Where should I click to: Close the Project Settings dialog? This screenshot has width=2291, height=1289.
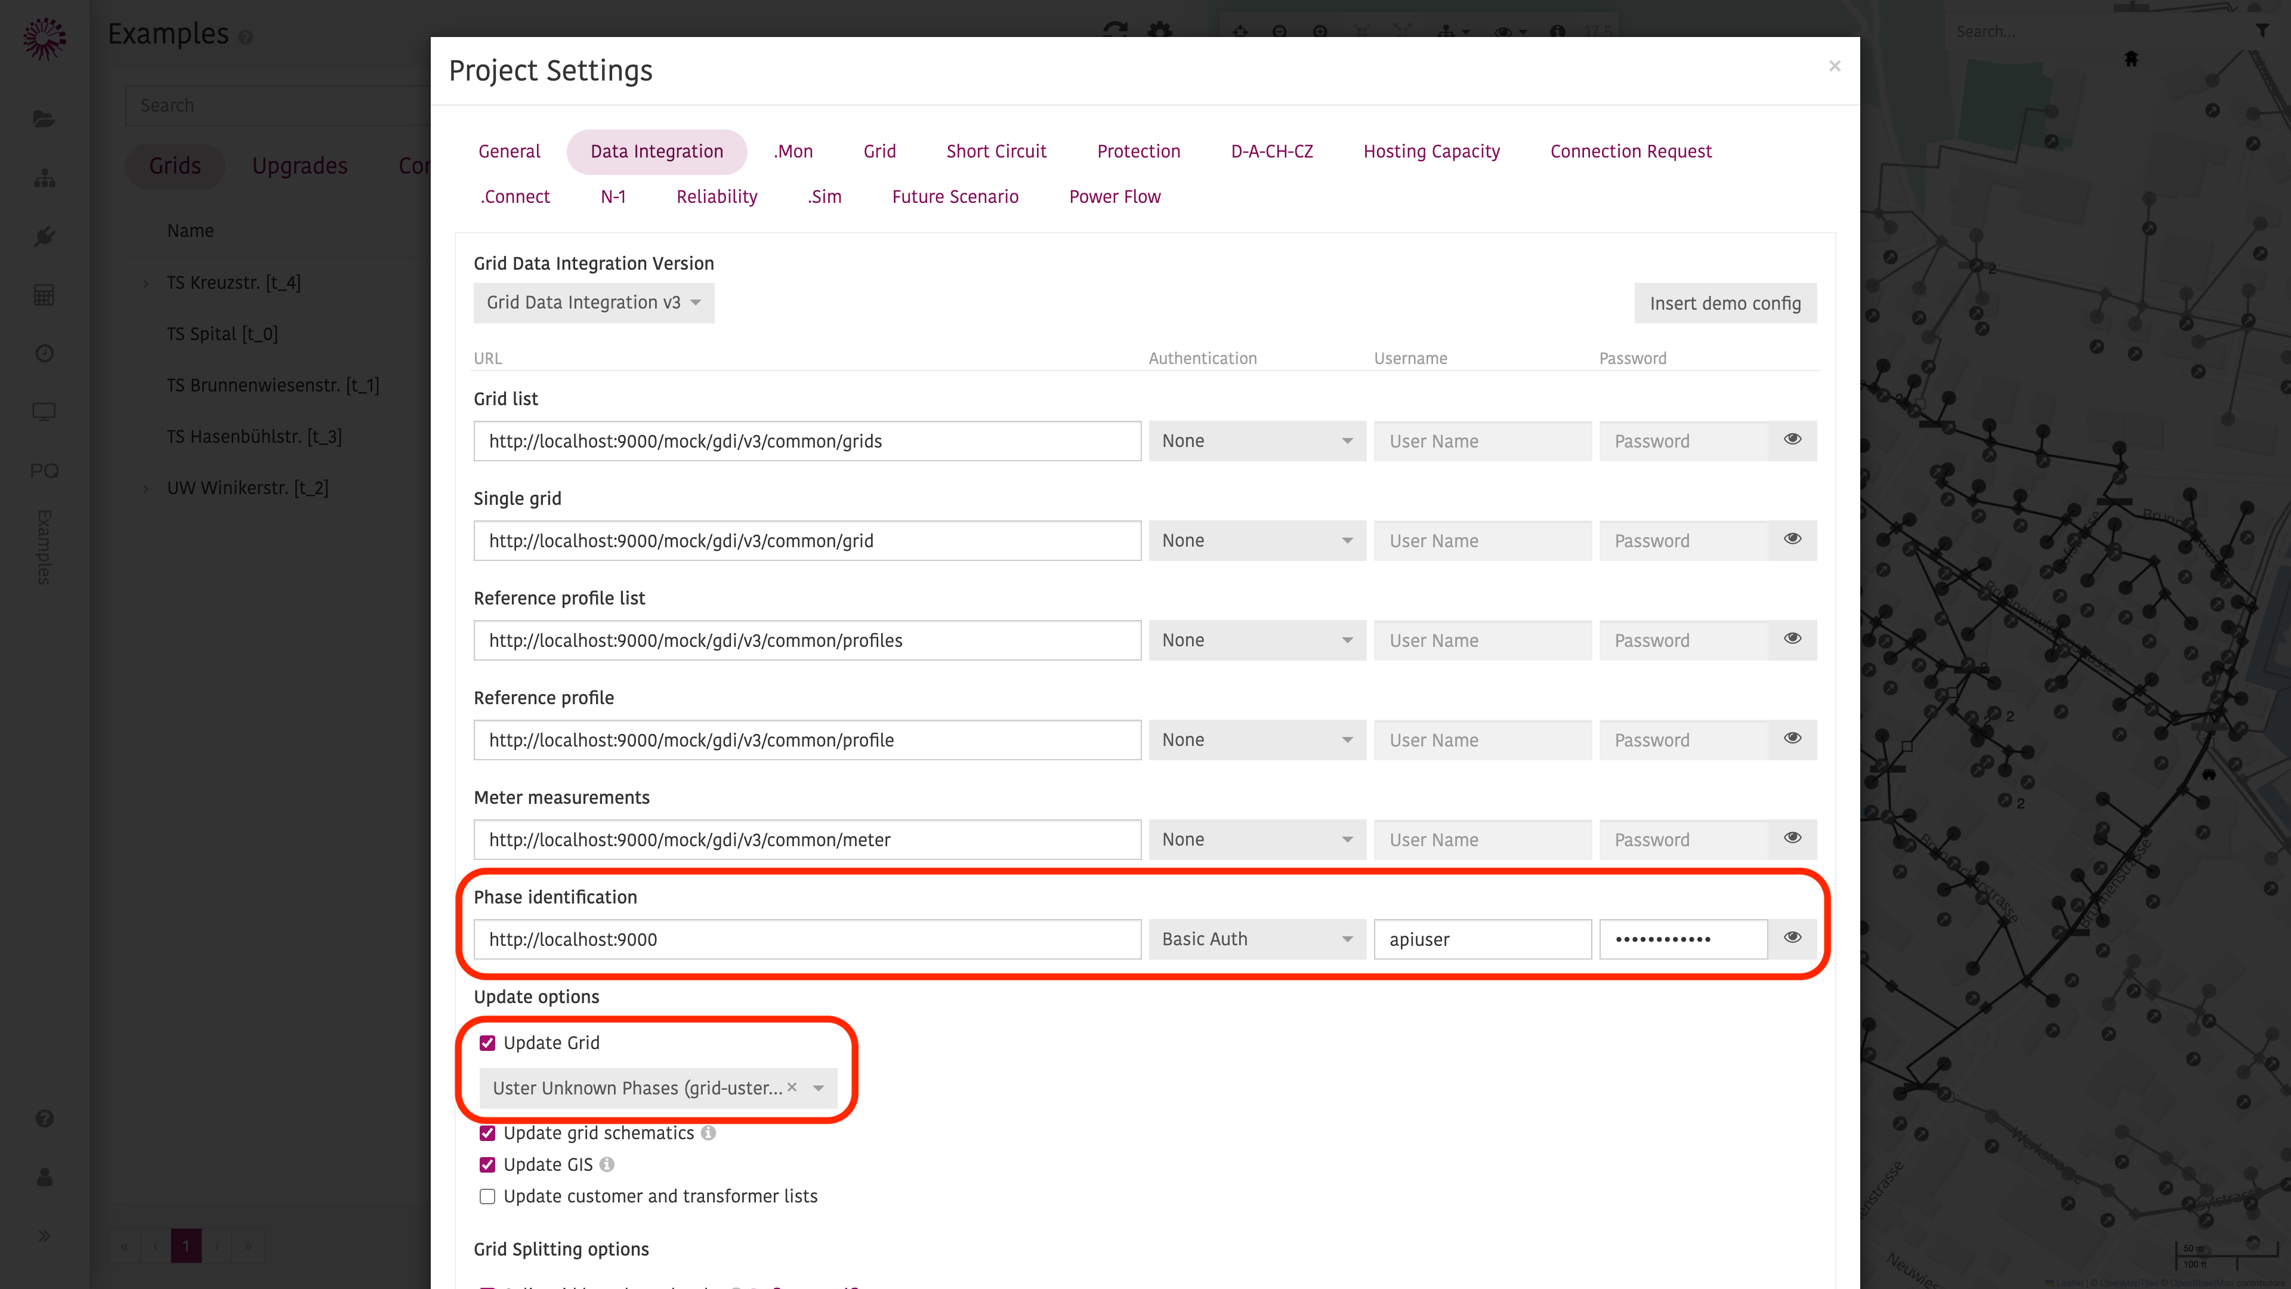tap(1834, 66)
